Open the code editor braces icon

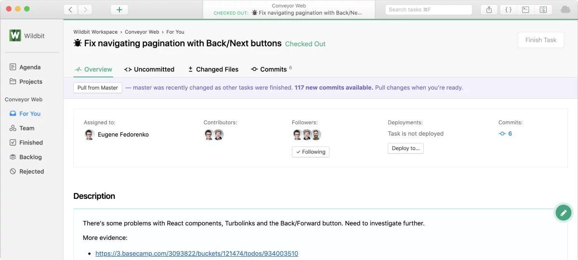pyautogui.click(x=508, y=10)
